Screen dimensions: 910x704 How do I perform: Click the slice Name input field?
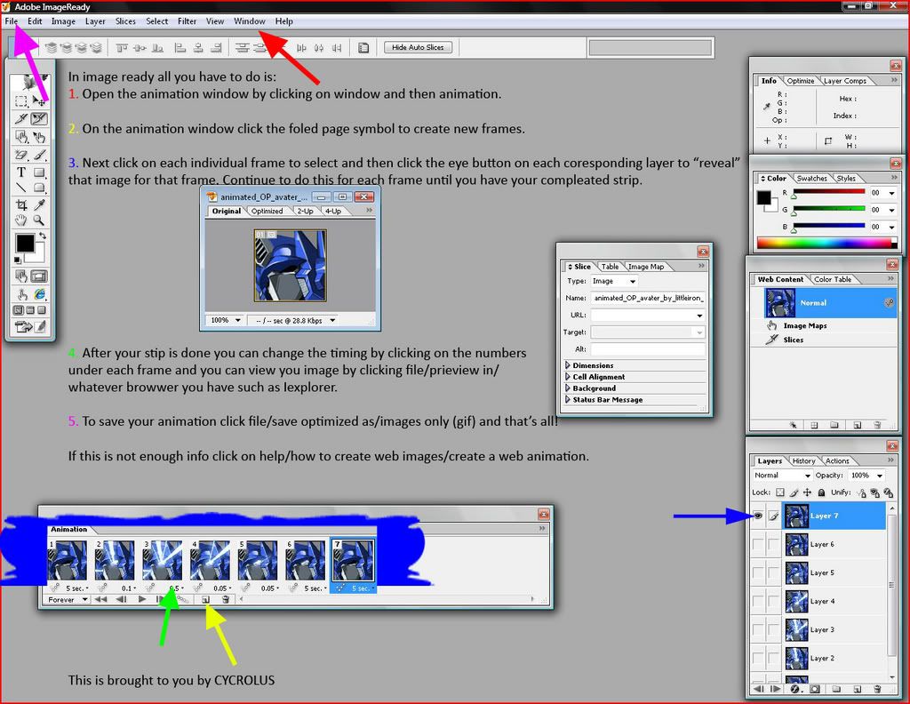point(648,298)
